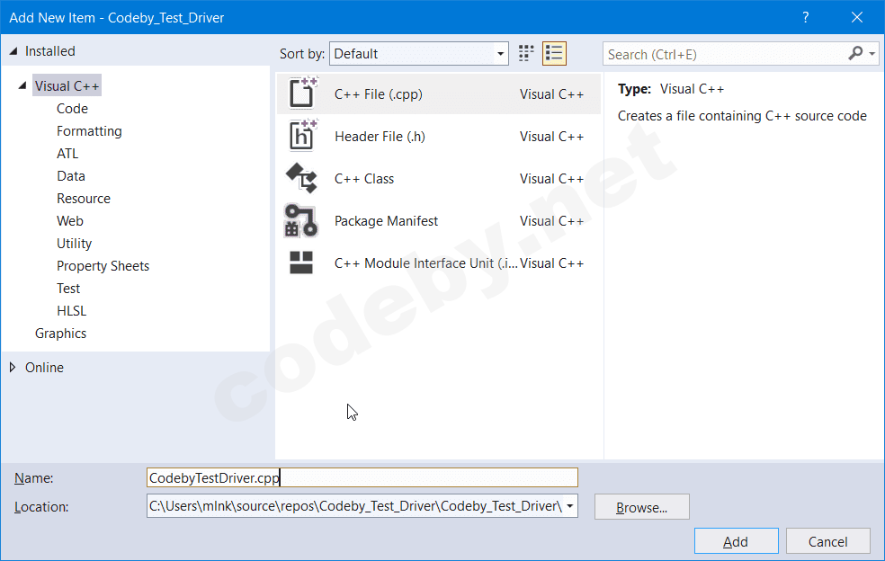Image resolution: width=885 pixels, height=561 pixels.
Task: Select the Header File (.h) icon
Action: pos(302,136)
